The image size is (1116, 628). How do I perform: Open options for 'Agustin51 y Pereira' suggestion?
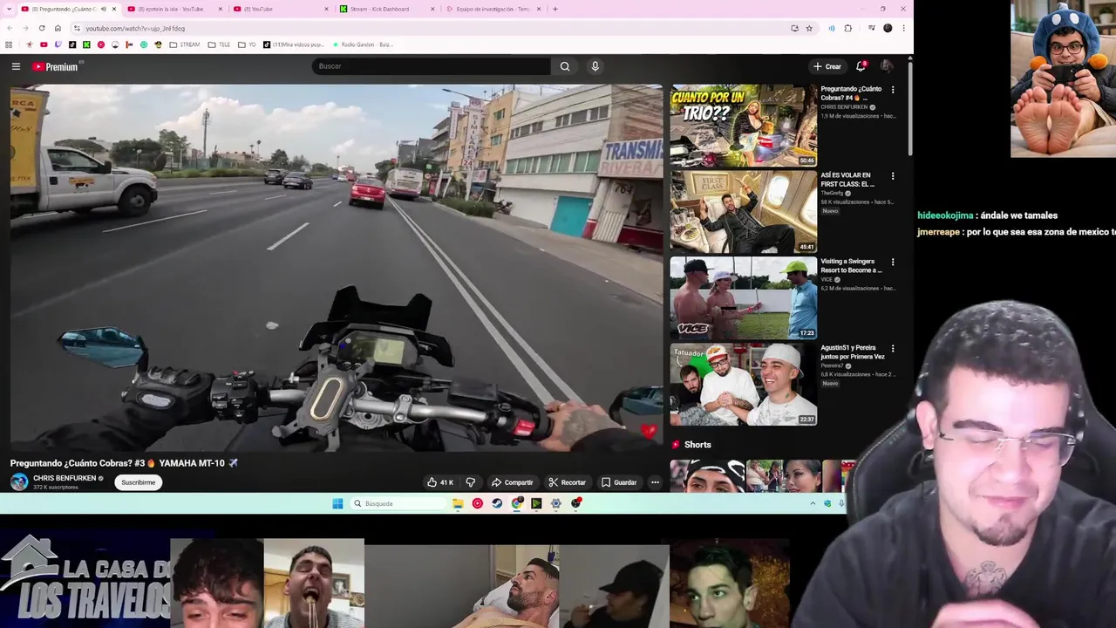pyautogui.click(x=893, y=349)
